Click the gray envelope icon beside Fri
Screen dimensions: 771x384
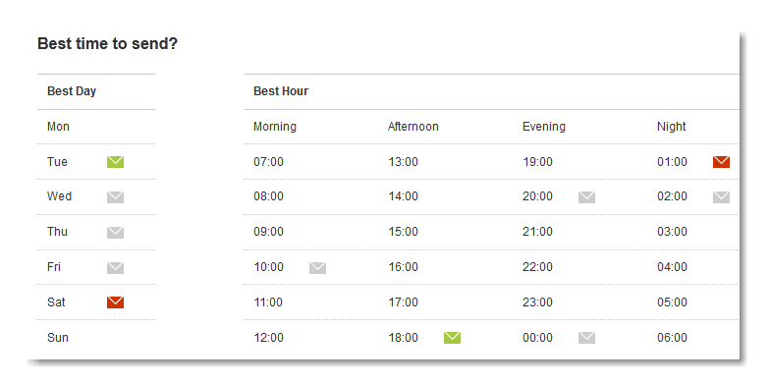115,268
